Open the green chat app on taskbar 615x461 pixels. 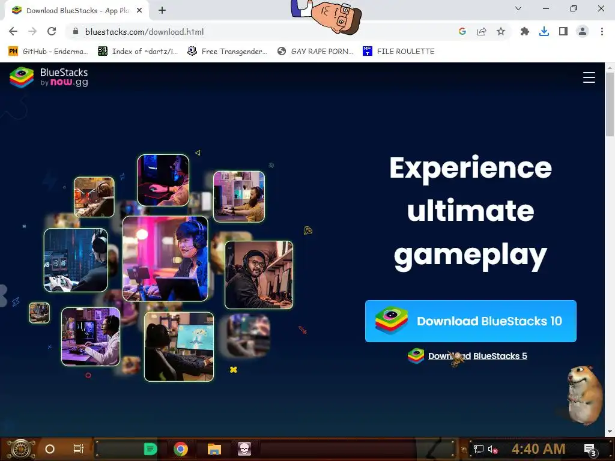pos(151,449)
